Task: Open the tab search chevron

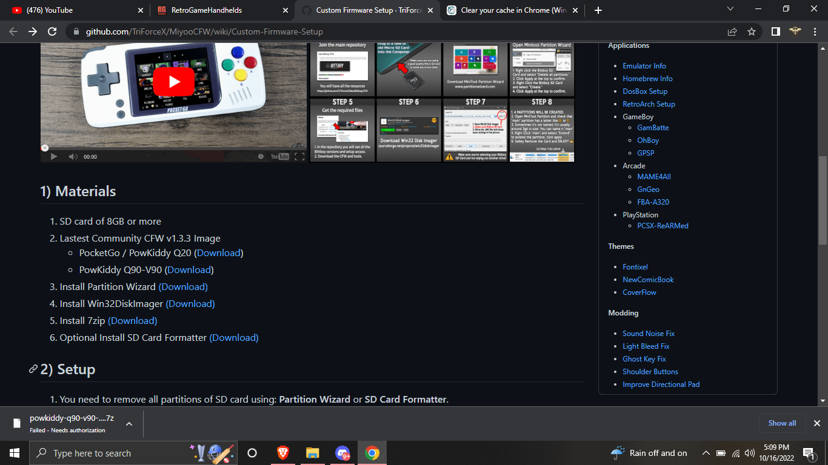Action: [x=730, y=8]
